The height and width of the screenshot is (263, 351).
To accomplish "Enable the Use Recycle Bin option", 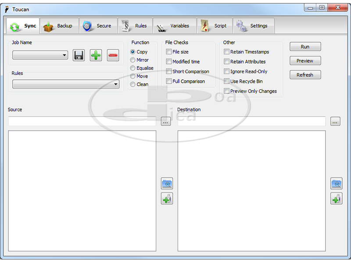I will tap(227, 81).
